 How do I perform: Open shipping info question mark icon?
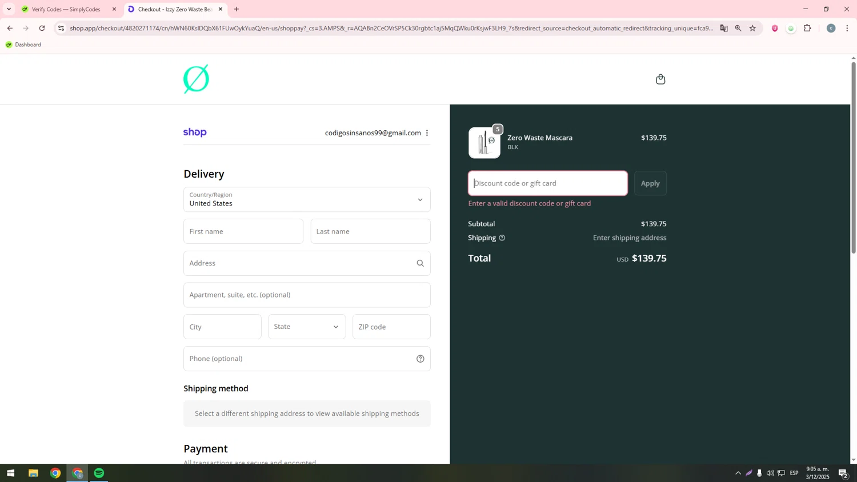pyautogui.click(x=502, y=238)
